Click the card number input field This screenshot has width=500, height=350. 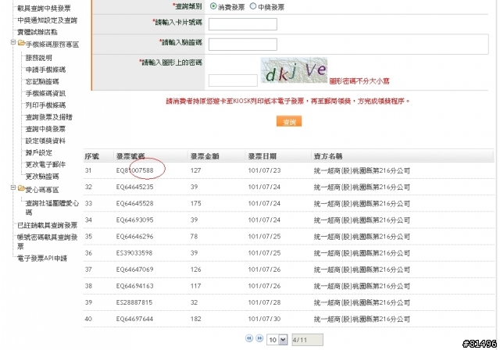click(243, 24)
